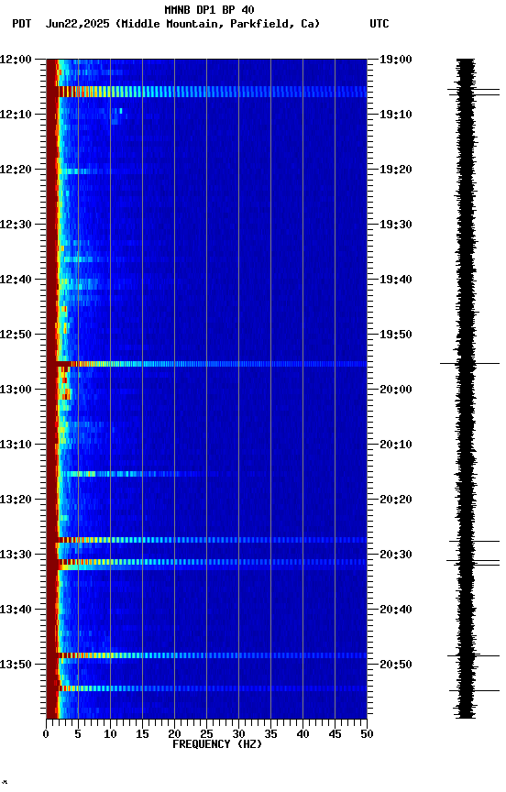Click the 5 Hz frequency axis label
This screenshot has width=506, height=792.
tap(78, 734)
